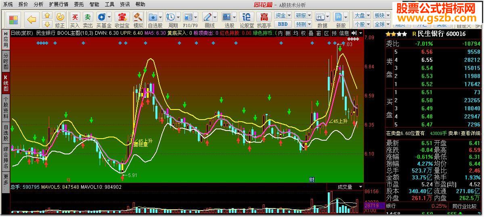Click the colorful home grid icon

coord(14,20)
